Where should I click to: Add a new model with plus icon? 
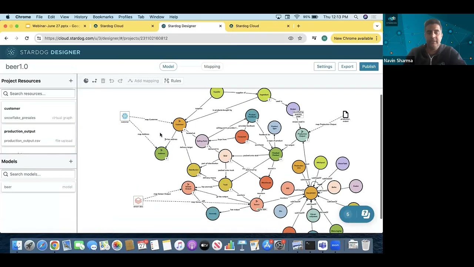pos(71,161)
